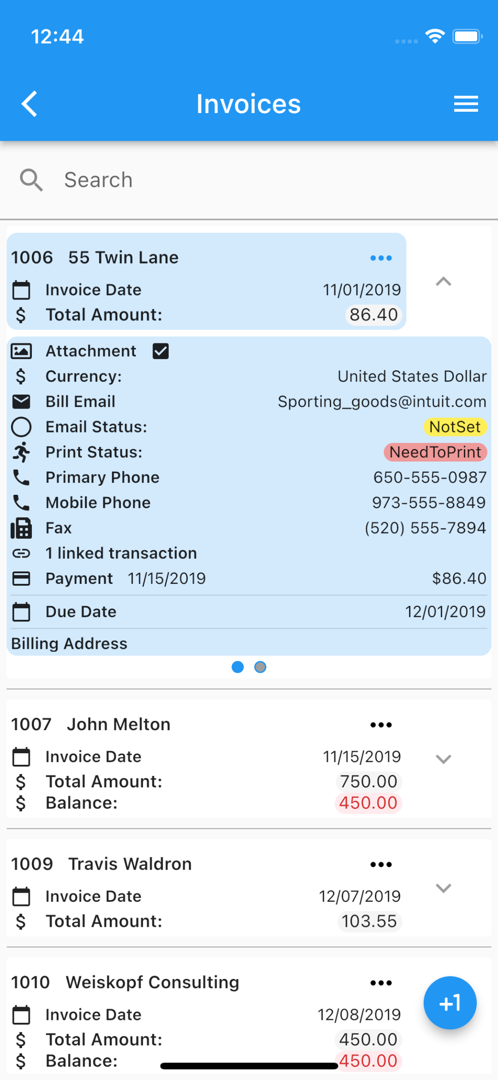Collapse invoice 1006 with the up chevron
Viewport: 498px width, 1080px height.
443,282
